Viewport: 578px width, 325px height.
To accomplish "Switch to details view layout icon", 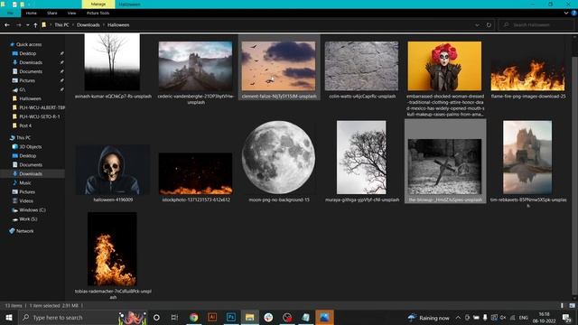I will pyautogui.click(x=562, y=305).
